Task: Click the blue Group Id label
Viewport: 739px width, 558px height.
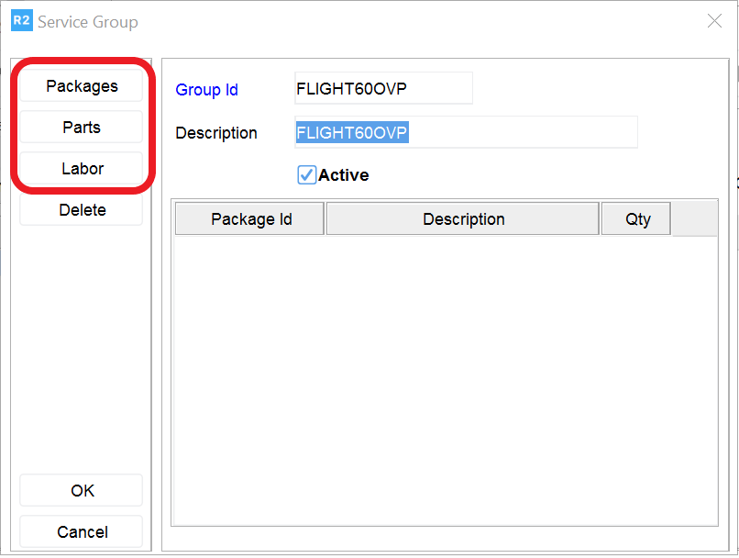Action: coord(206,90)
